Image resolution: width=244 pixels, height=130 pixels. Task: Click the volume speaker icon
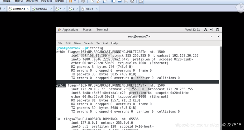[x=211, y=30]
